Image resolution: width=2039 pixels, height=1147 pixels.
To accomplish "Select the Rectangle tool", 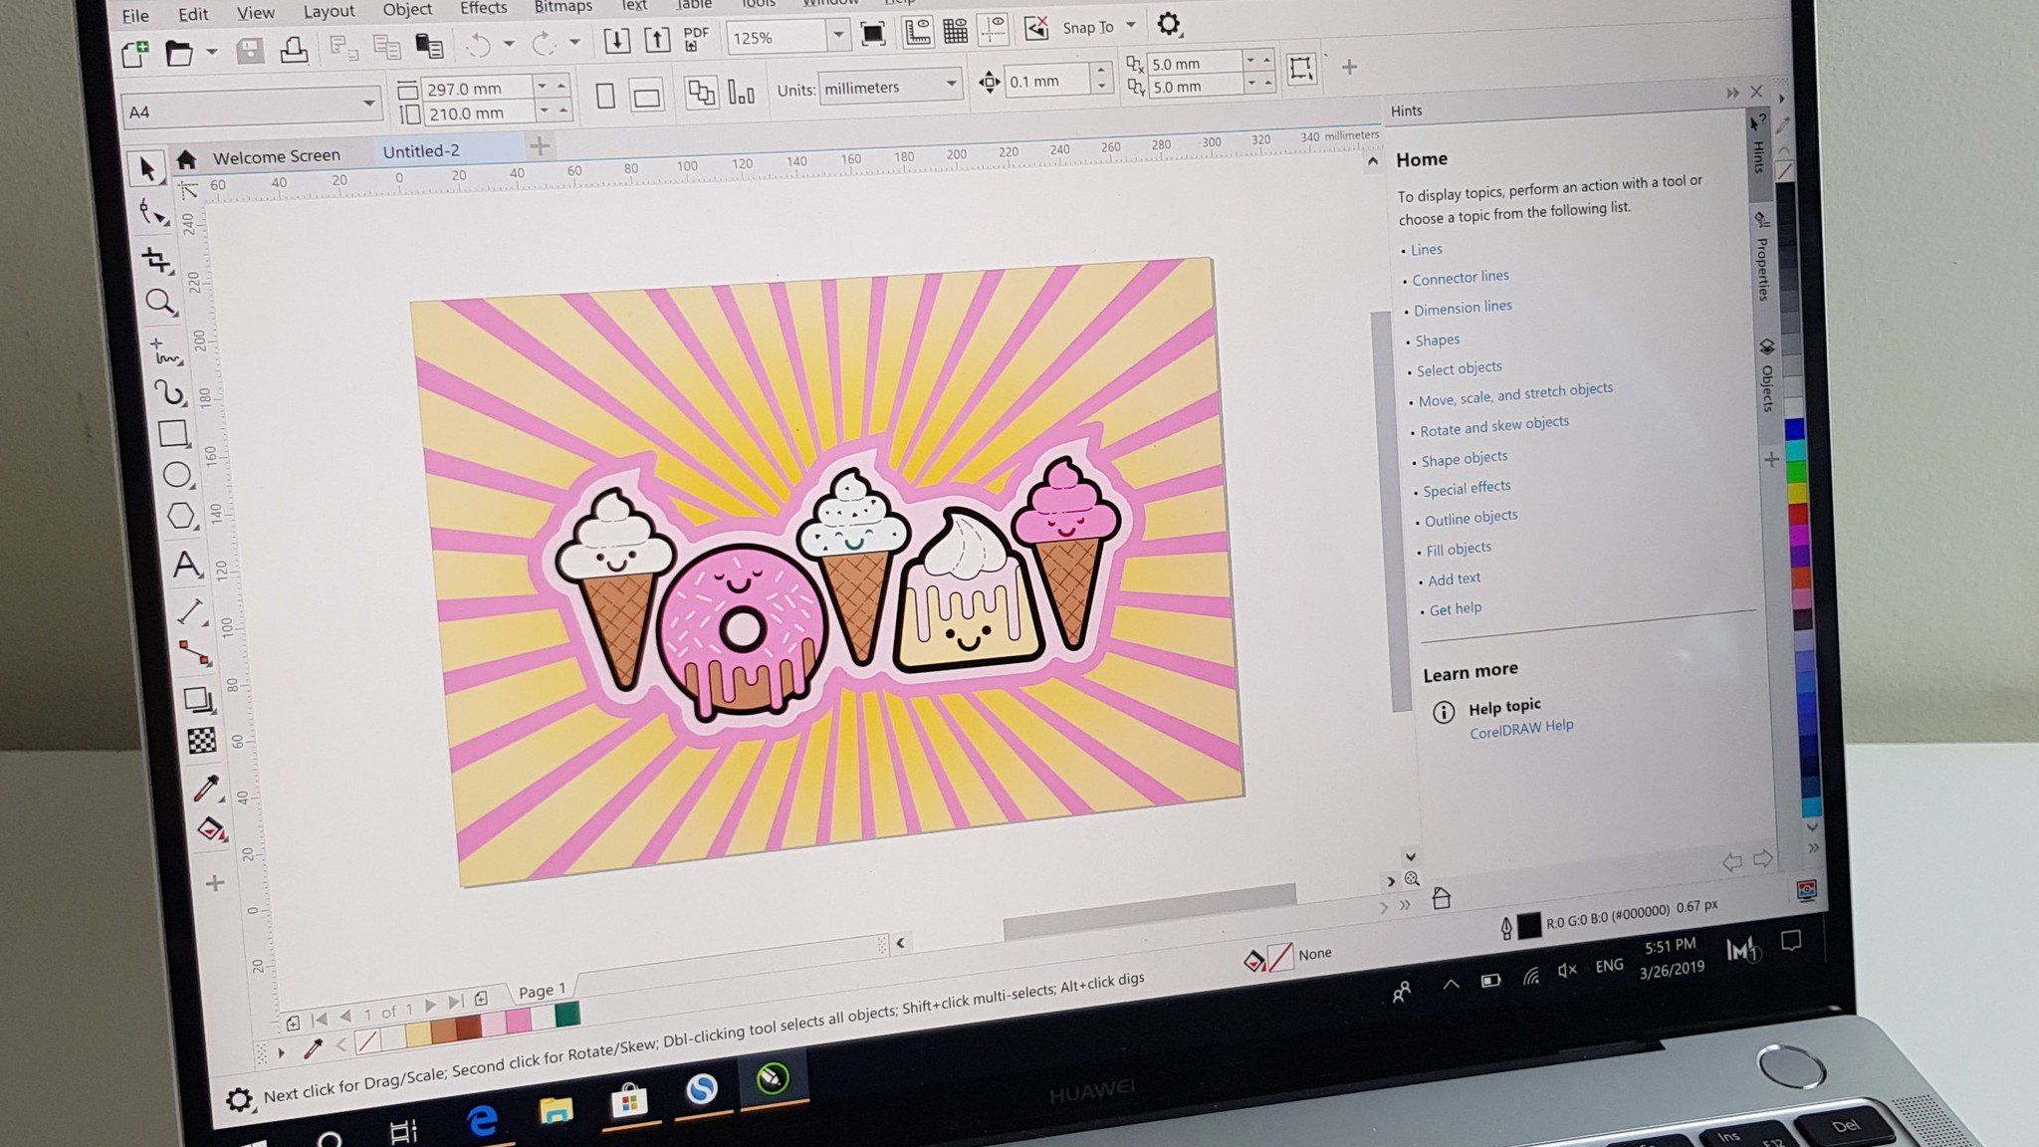I will 173,434.
